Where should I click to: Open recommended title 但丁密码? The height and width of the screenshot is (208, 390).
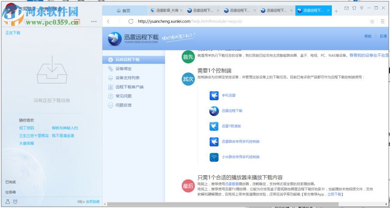tap(27, 128)
